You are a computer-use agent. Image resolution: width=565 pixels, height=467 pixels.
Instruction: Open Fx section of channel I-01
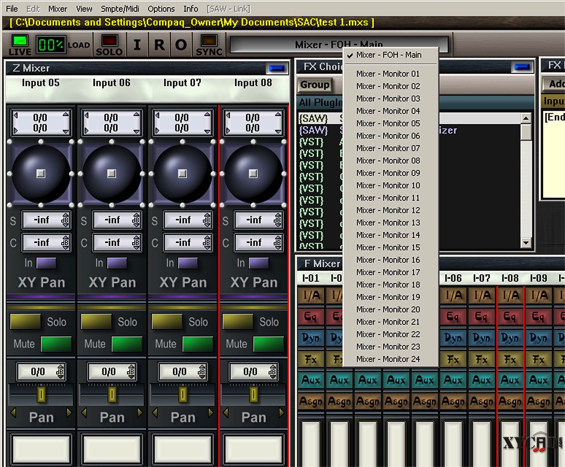[311, 359]
